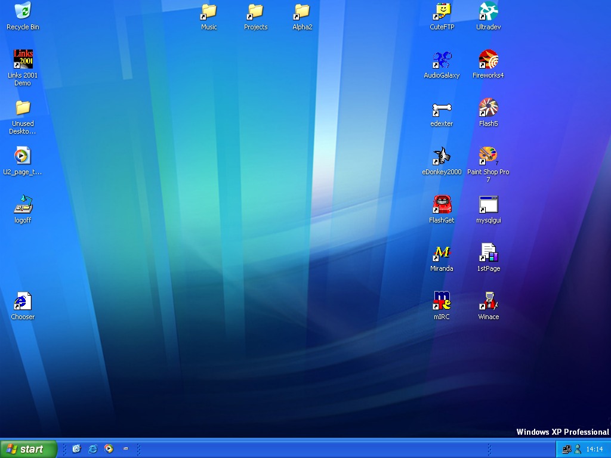
Task: Select the Winace desktop shortcut
Action: point(488,301)
